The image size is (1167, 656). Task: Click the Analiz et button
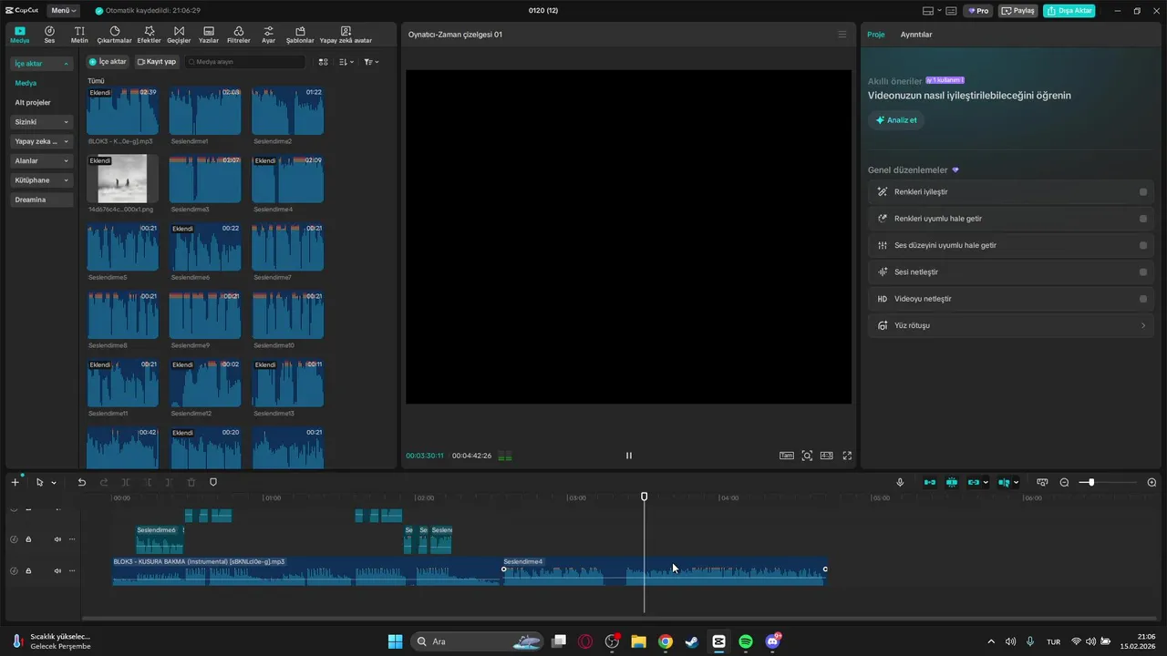[896, 120]
